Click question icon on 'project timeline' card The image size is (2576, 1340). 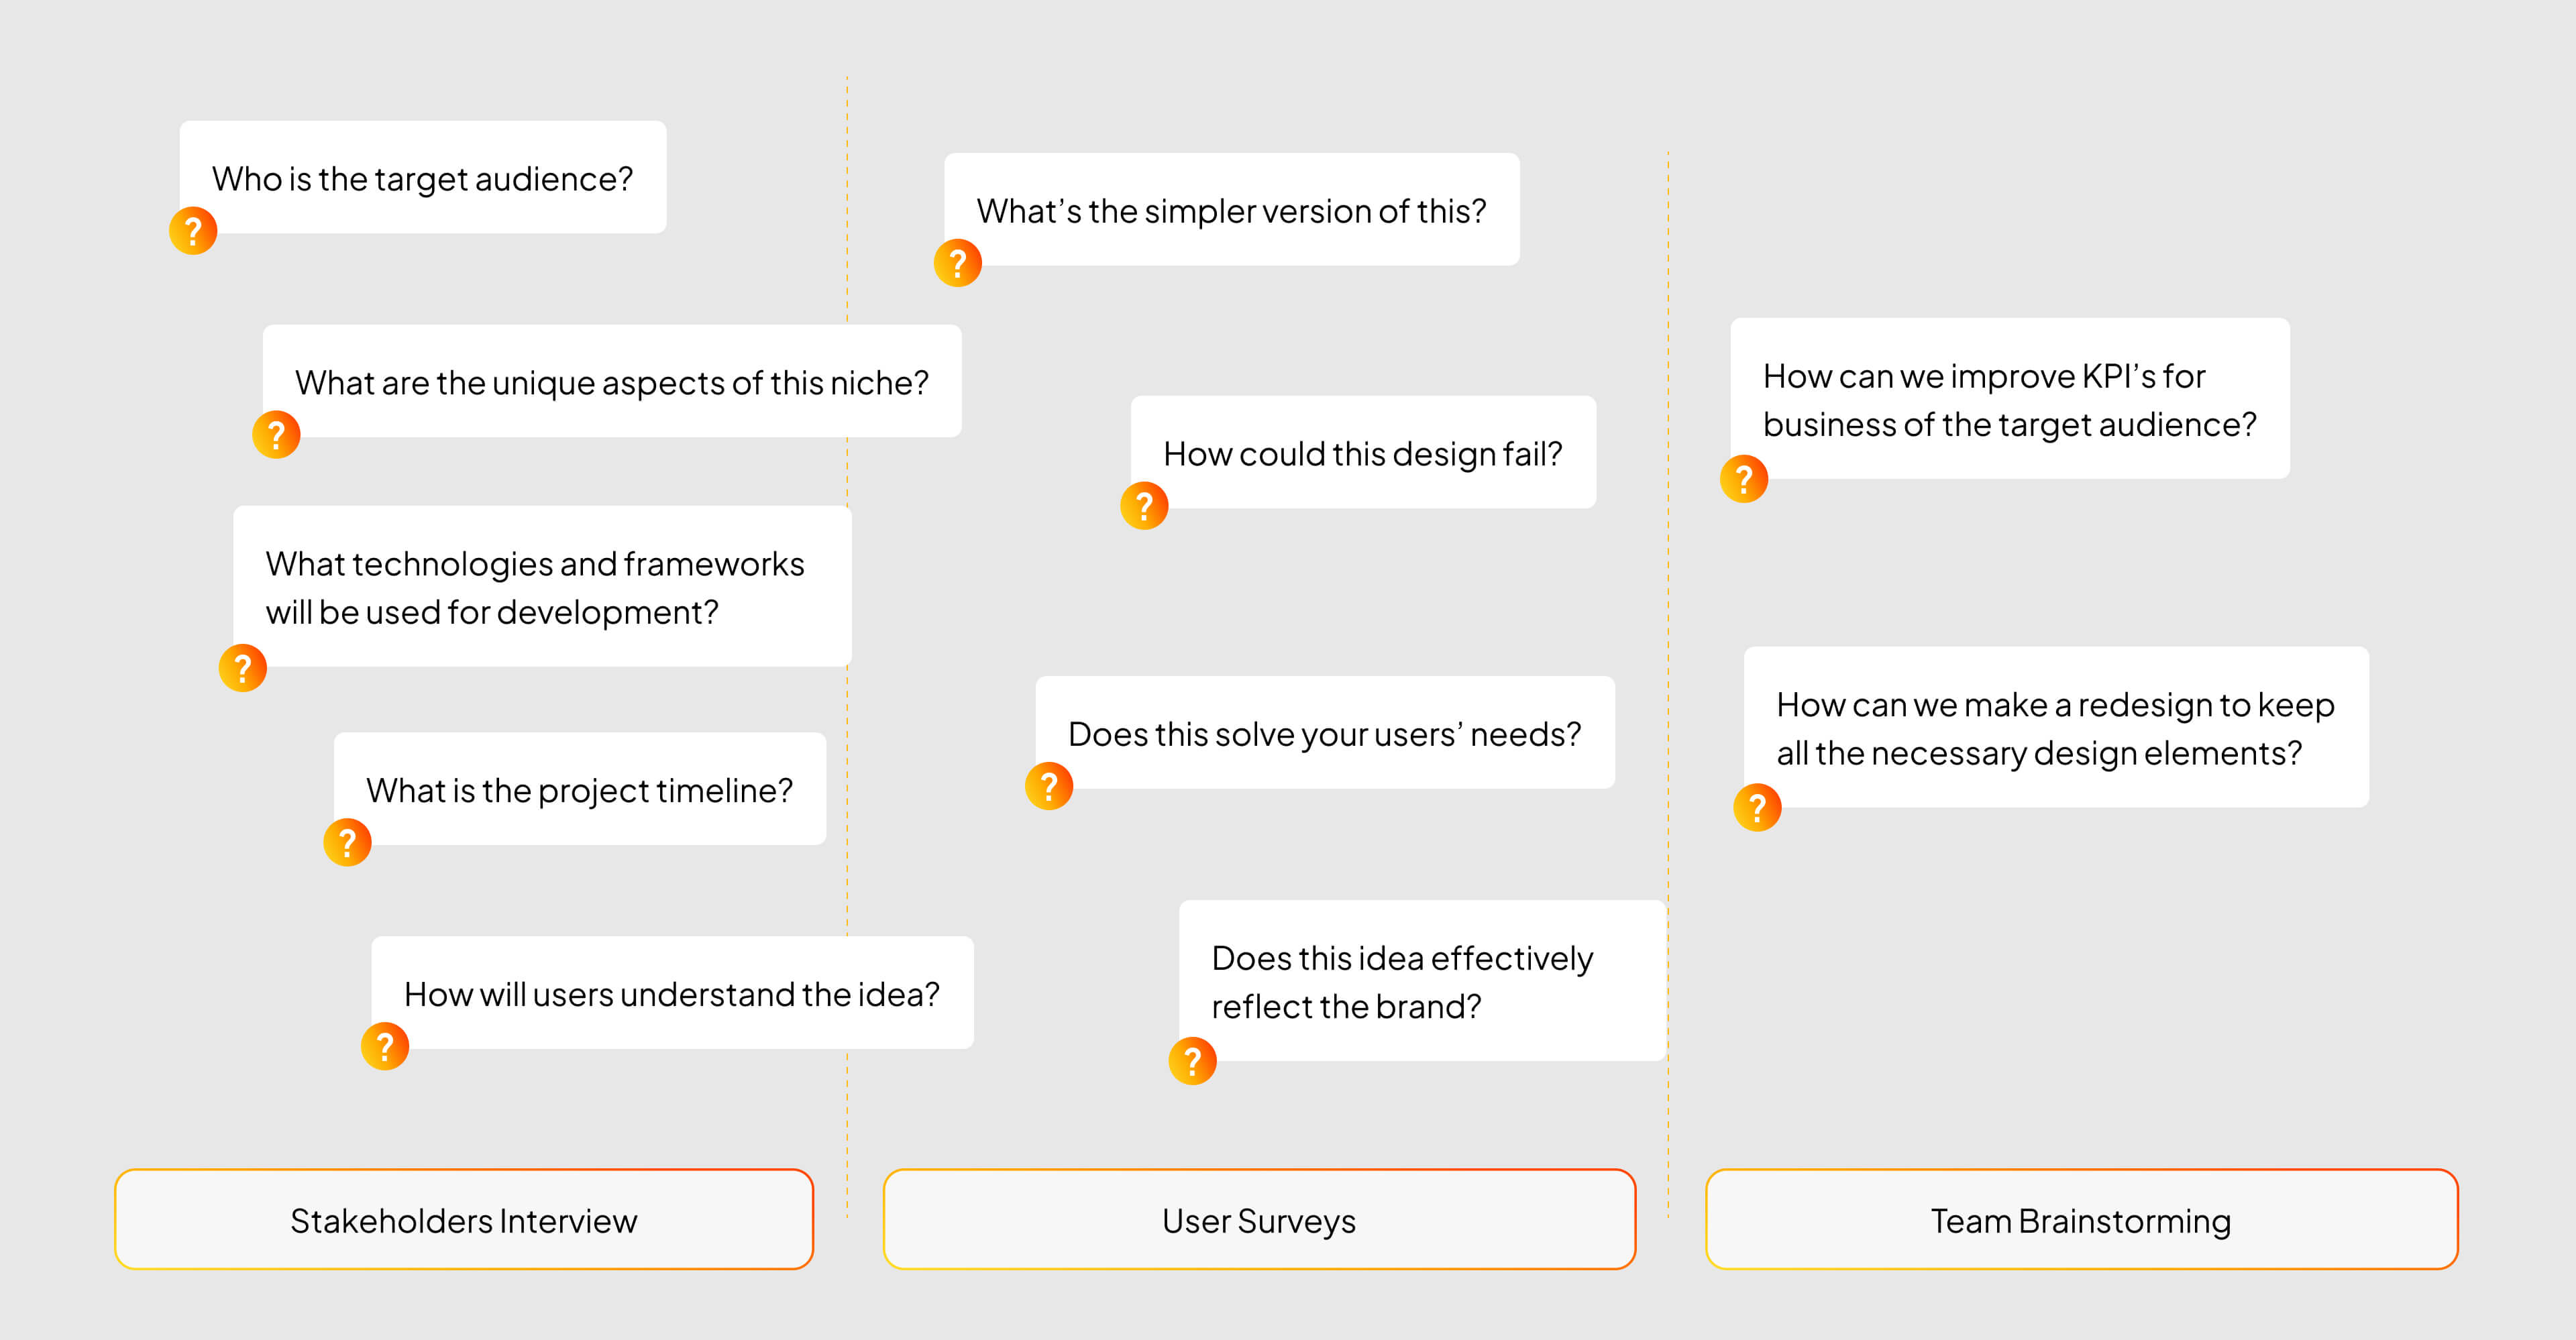click(347, 843)
